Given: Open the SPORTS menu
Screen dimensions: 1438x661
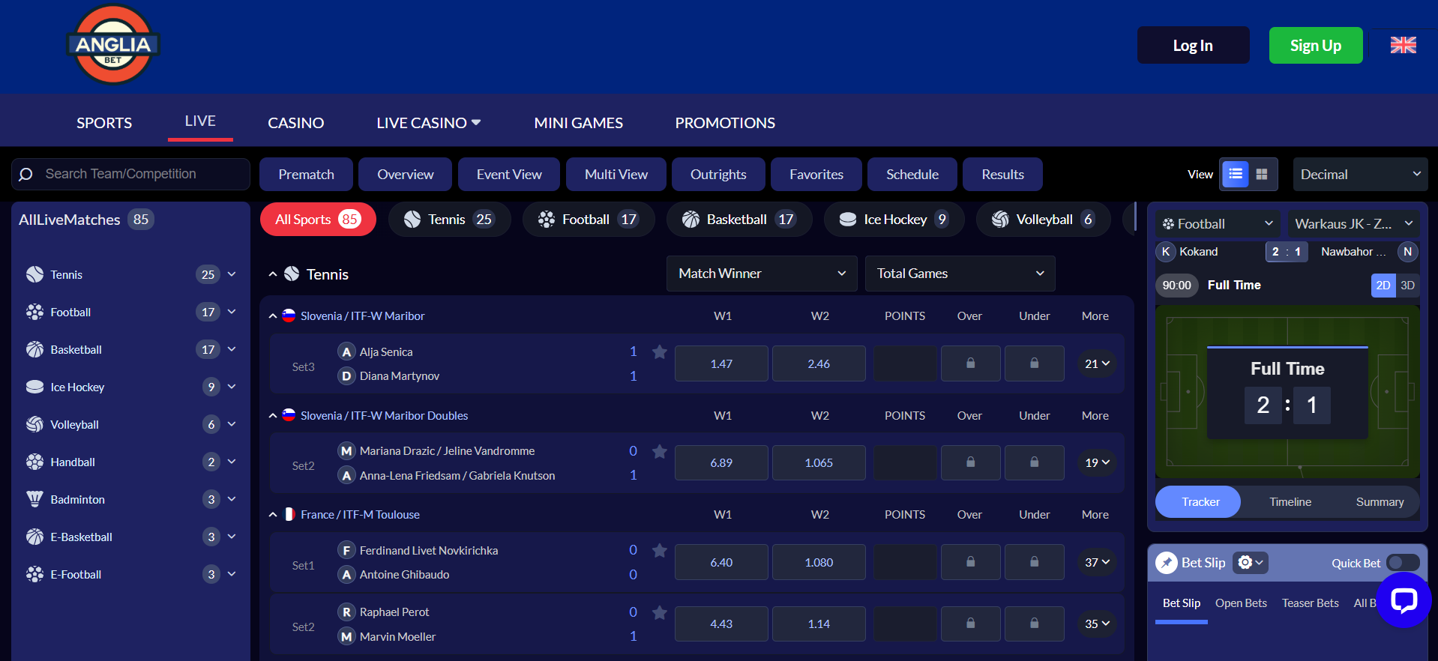Looking at the screenshot, I should click(x=104, y=123).
